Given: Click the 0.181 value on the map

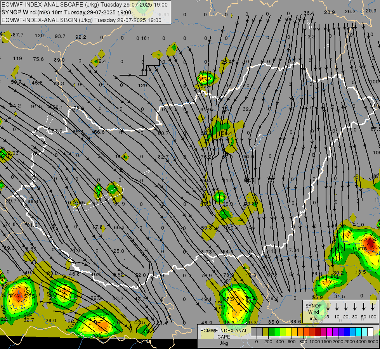Looking at the screenshot, I should tap(143, 38).
